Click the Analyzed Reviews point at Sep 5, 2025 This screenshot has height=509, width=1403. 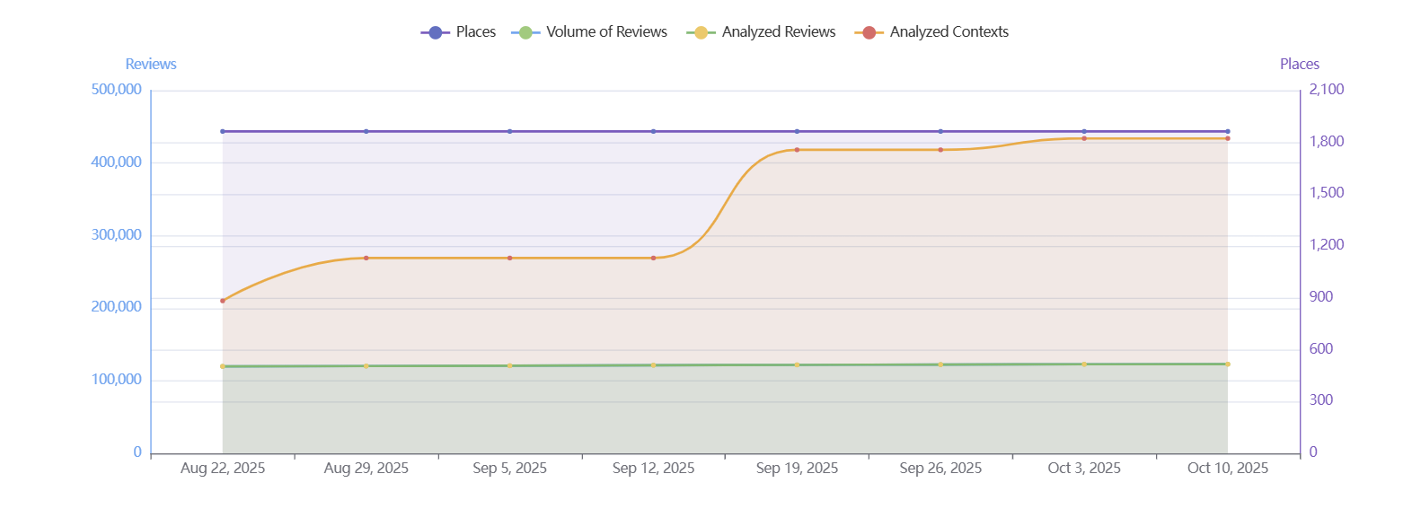click(509, 365)
